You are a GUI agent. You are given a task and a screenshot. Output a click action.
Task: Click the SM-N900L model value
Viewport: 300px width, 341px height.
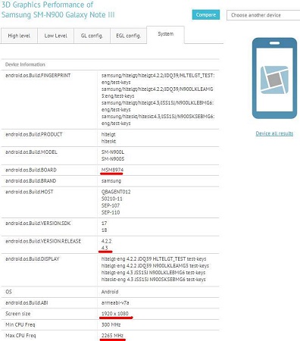tap(113, 152)
